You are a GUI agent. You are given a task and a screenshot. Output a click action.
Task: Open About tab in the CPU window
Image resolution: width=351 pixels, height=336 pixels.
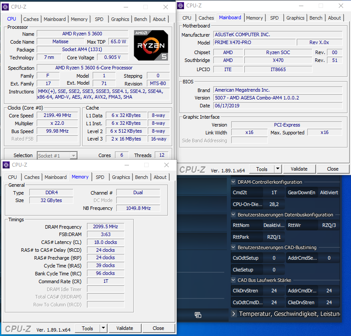click(x=159, y=19)
